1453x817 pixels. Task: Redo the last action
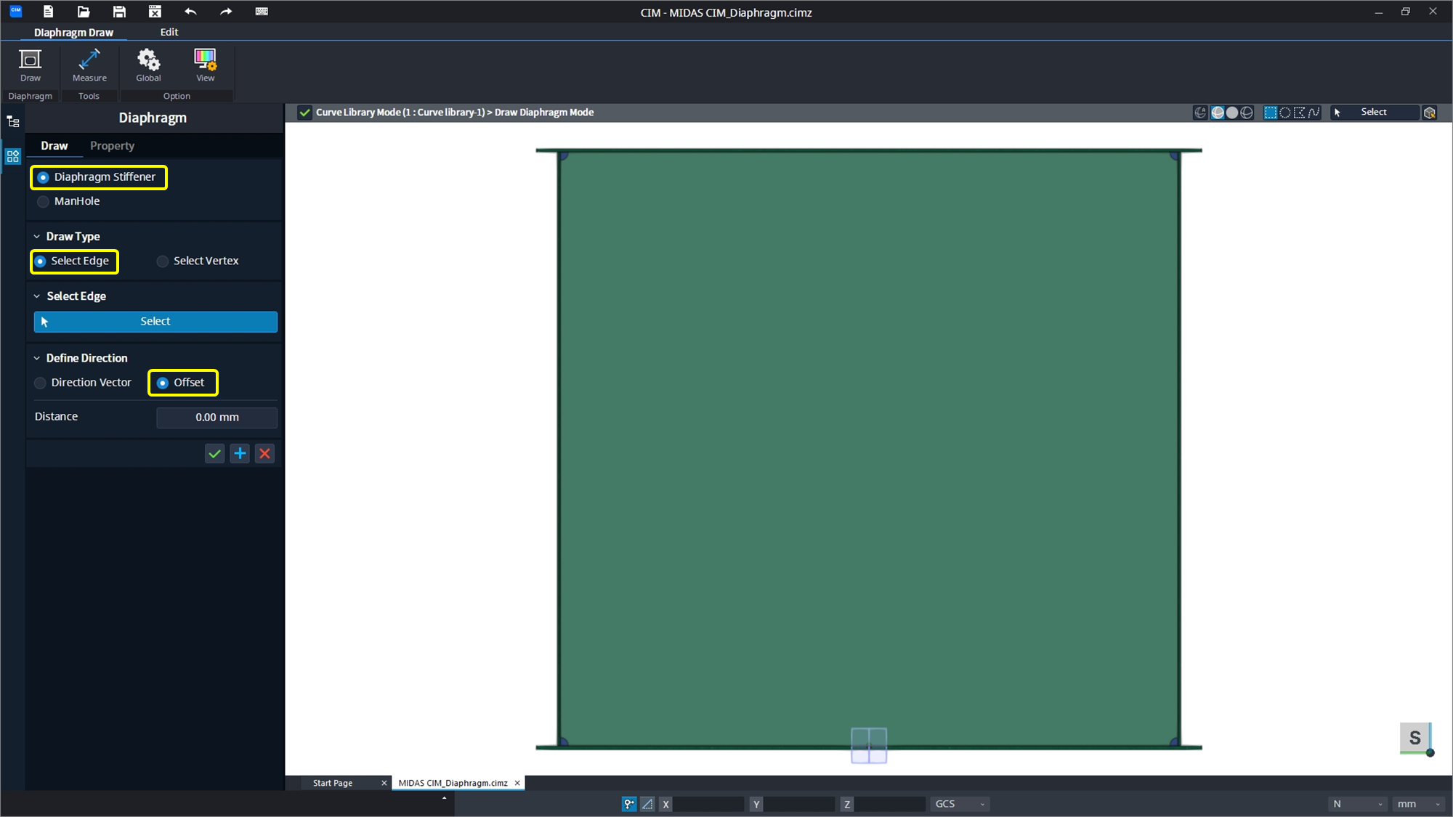[x=226, y=11]
